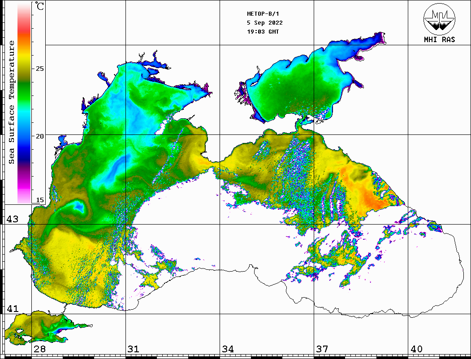Image resolution: width=471 pixels, height=359 pixels.
Task: Click the 'MHI RAS' label text
Action: [x=439, y=39]
